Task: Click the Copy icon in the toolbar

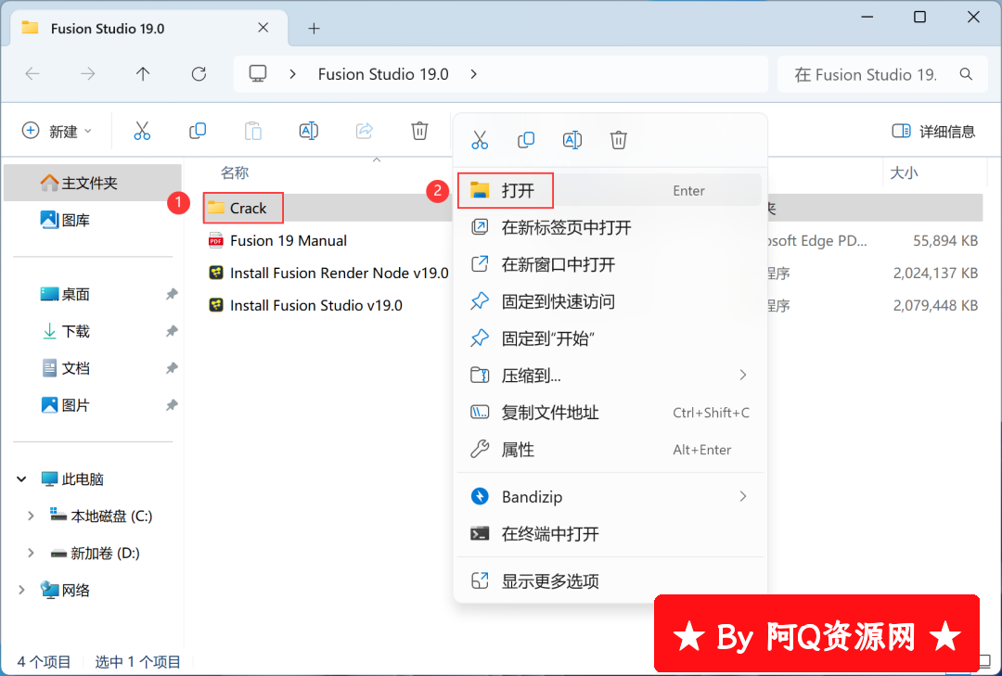Action: coord(198,131)
